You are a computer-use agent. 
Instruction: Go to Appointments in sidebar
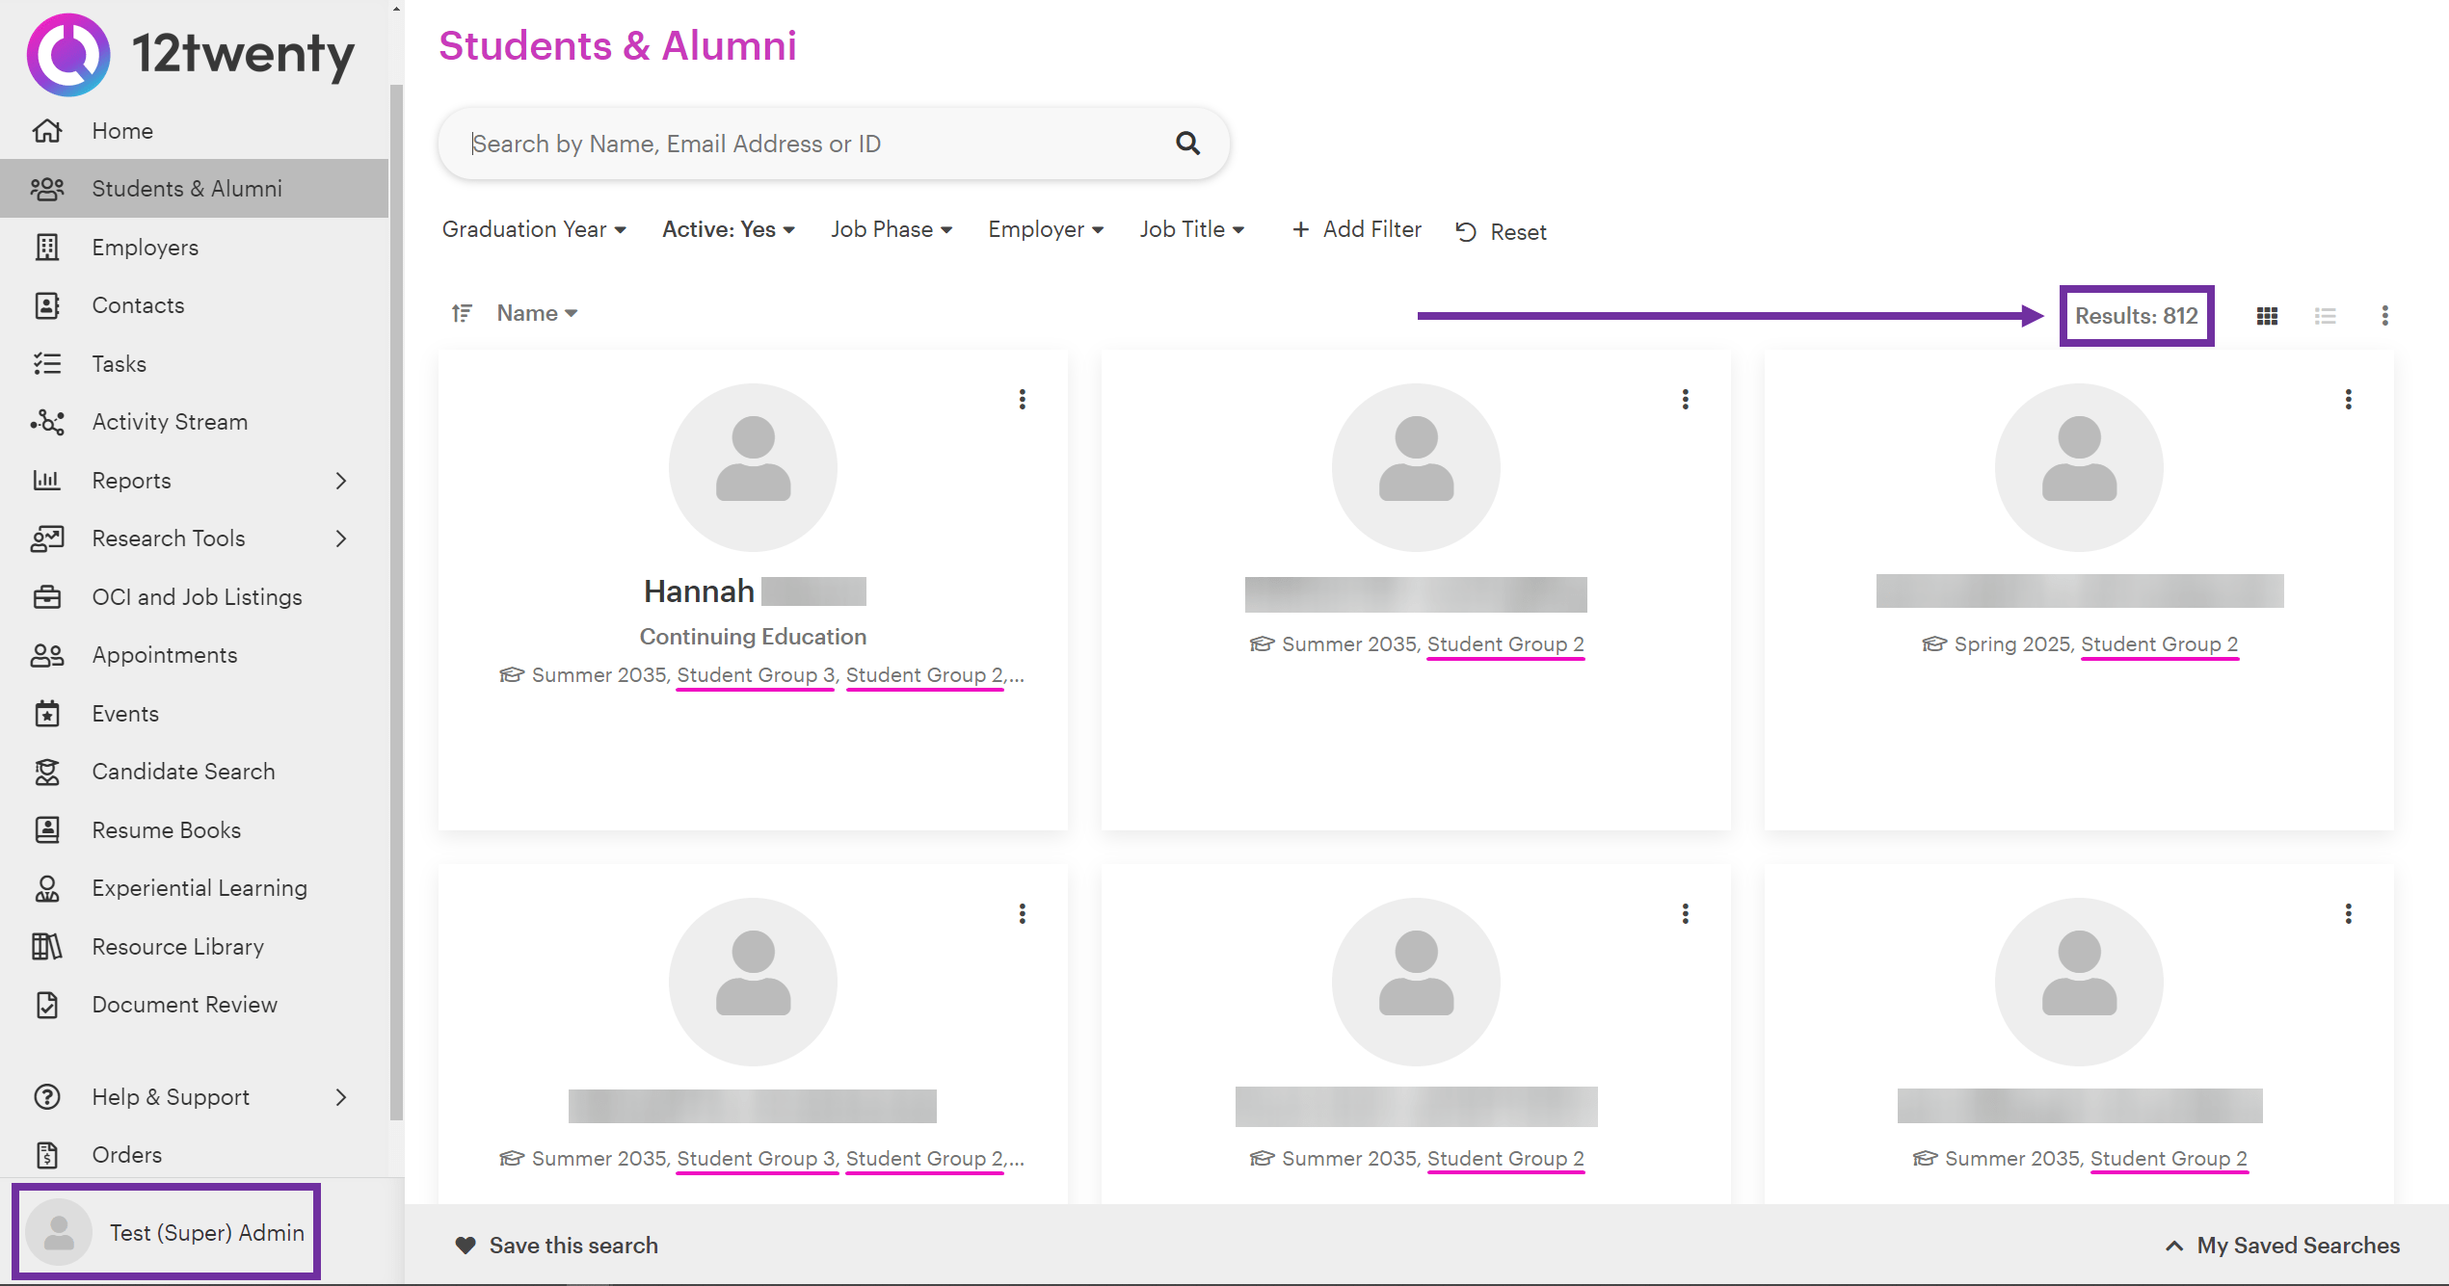164,655
